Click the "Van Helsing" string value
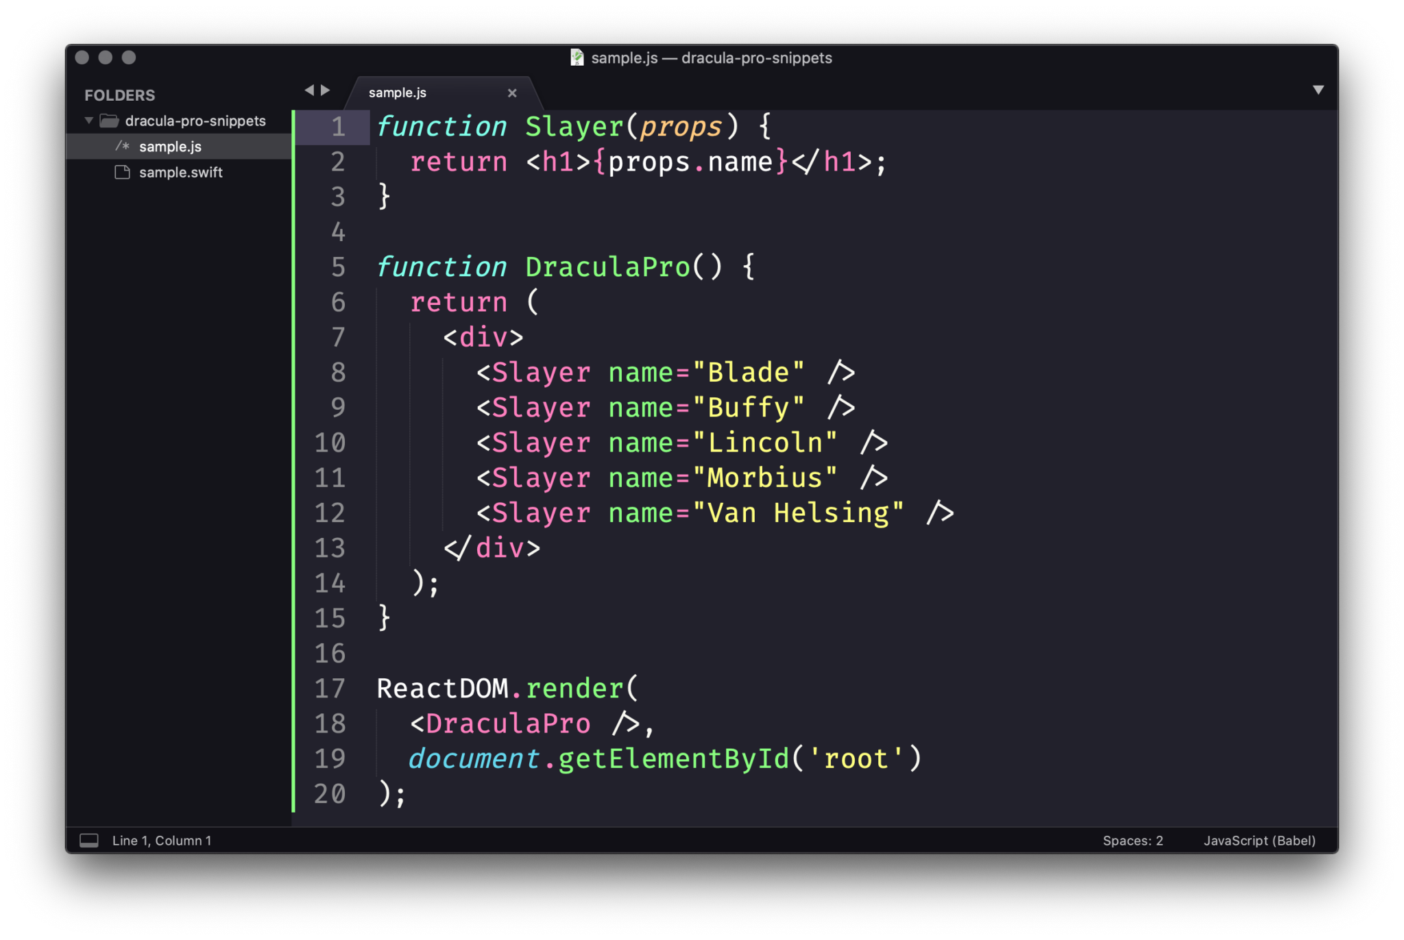This screenshot has height=940, width=1404. 799,513
